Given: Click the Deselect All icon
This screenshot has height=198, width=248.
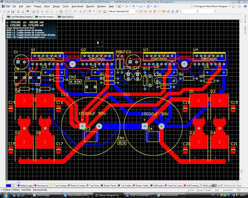Looking at the screenshot, I should 84,11.
